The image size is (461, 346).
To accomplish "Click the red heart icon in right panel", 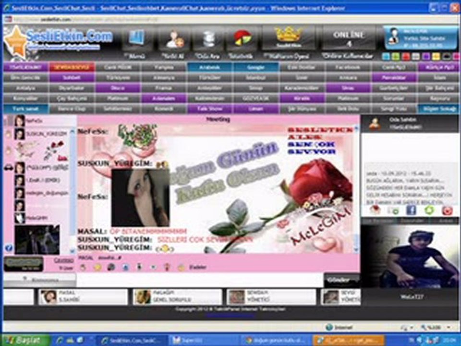I will point(448,210).
